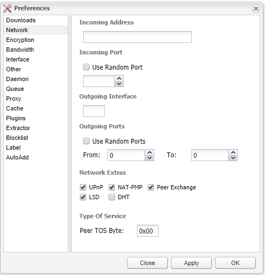Go to Bandwidth preferences
265x277 pixels.
pos(36,50)
